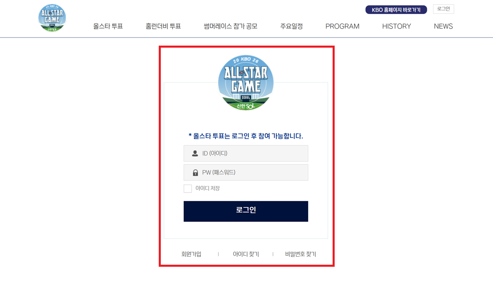Open the NEWS menu
Viewport: 493px width, 292px height.
[443, 26]
